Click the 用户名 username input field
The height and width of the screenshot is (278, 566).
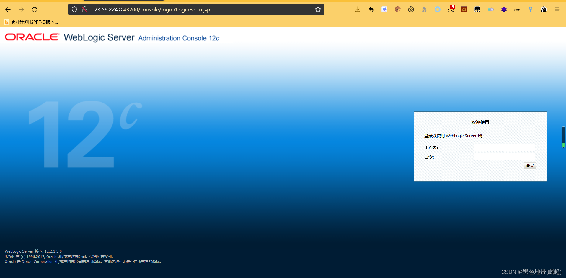(x=504, y=147)
